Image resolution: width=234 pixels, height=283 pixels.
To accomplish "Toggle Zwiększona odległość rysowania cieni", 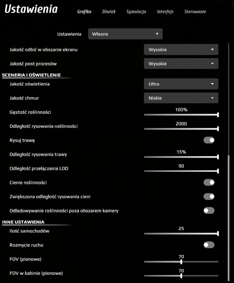I will (209, 197).
